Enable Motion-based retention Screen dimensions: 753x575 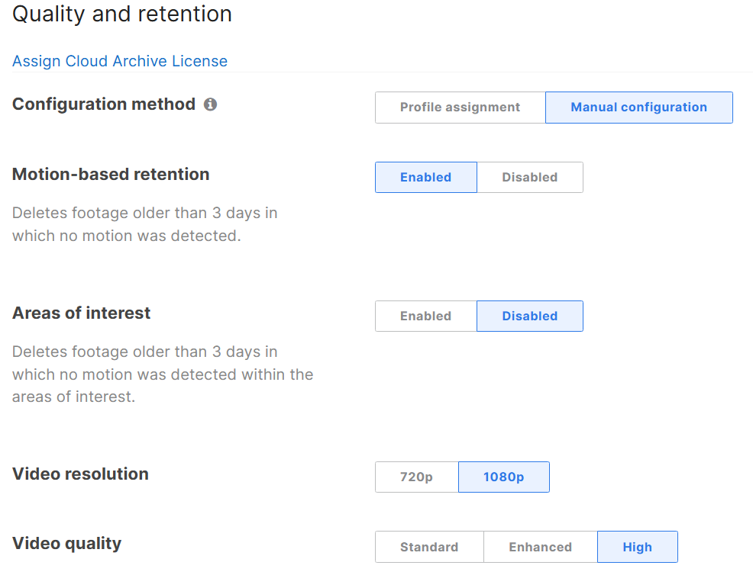[x=426, y=178]
